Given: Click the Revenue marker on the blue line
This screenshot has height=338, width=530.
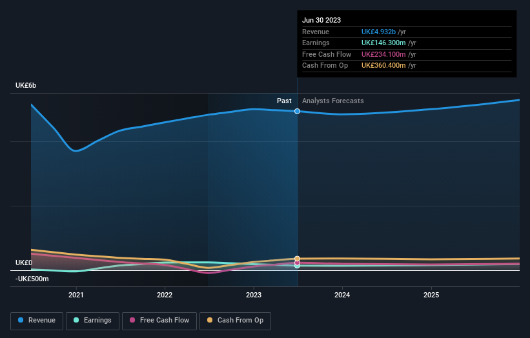Looking at the screenshot, I should 297,111.
